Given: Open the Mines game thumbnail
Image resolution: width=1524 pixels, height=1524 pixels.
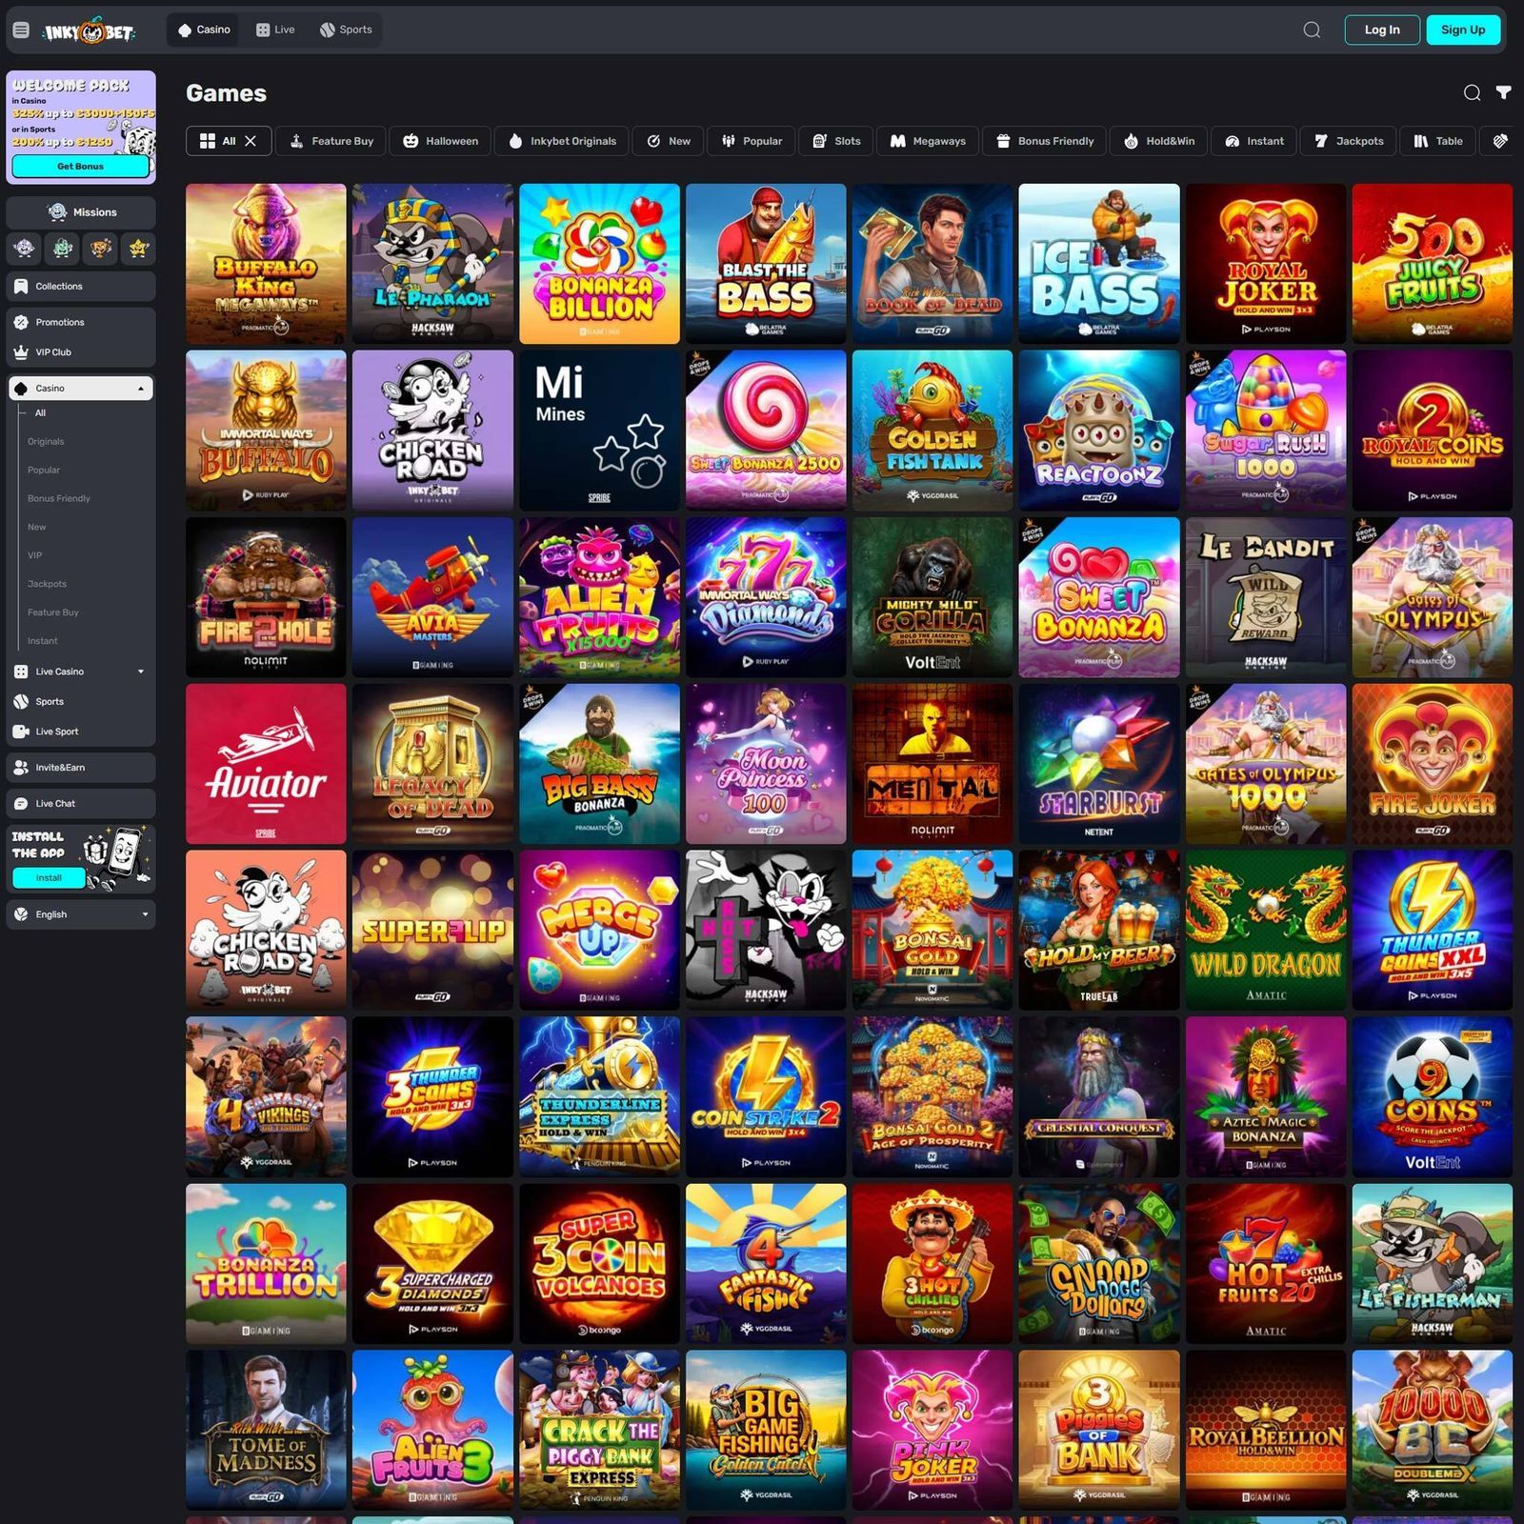Looking at the screenshot, I should pyautogui.click(x=599, y=431).
